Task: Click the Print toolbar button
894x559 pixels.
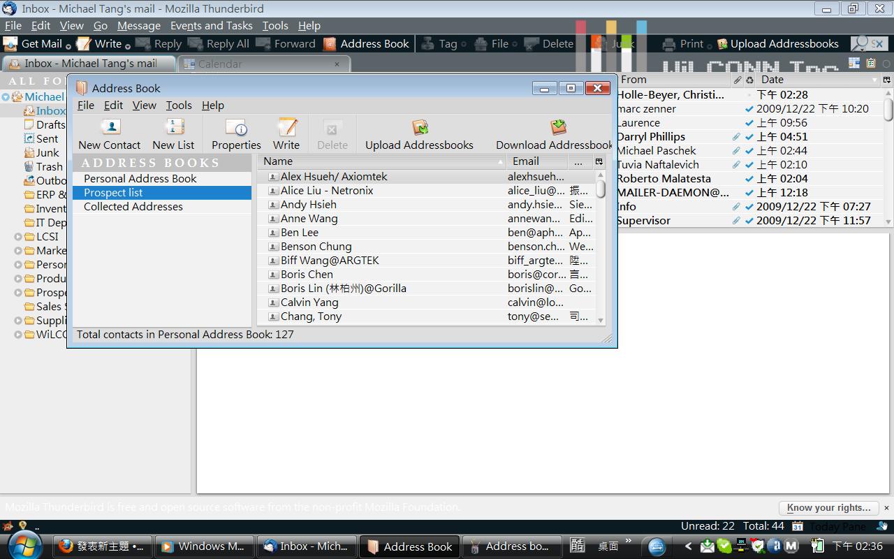Action: (x=683, y=43)
